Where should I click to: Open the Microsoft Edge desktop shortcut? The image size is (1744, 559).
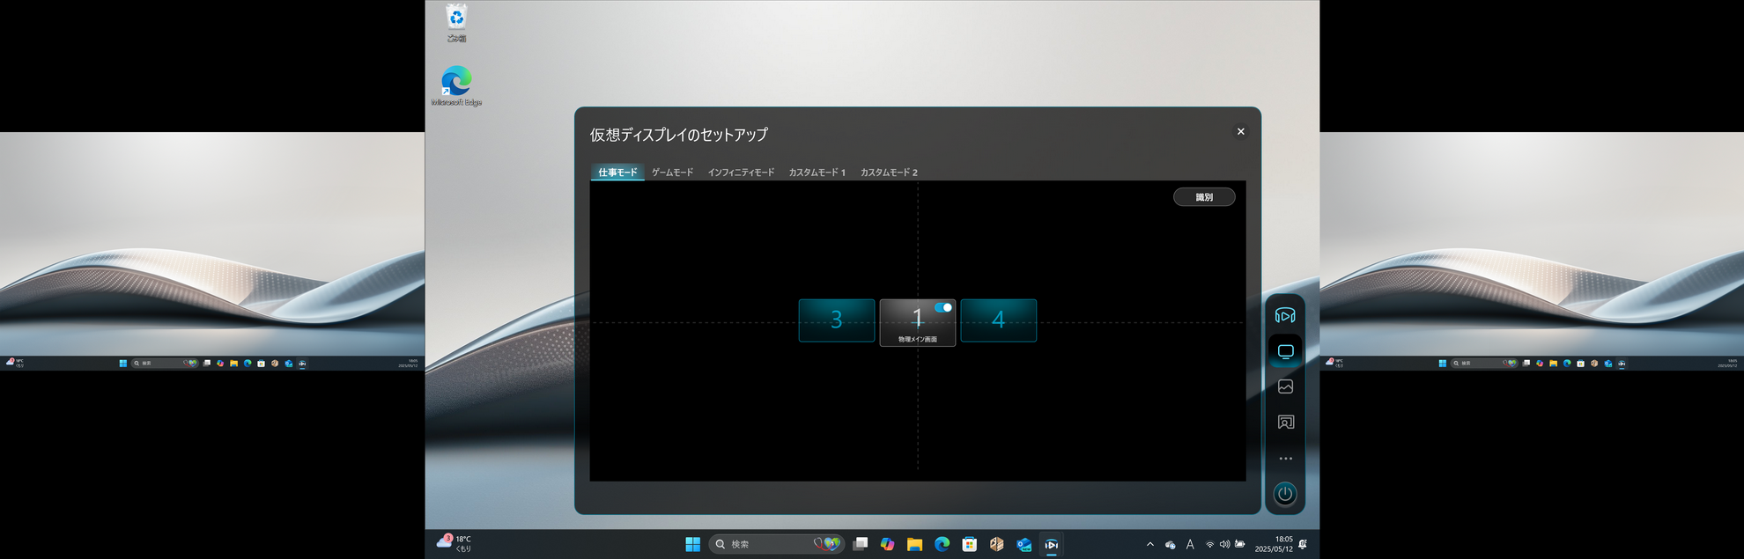pyautogui.click(x=456, y=85)
